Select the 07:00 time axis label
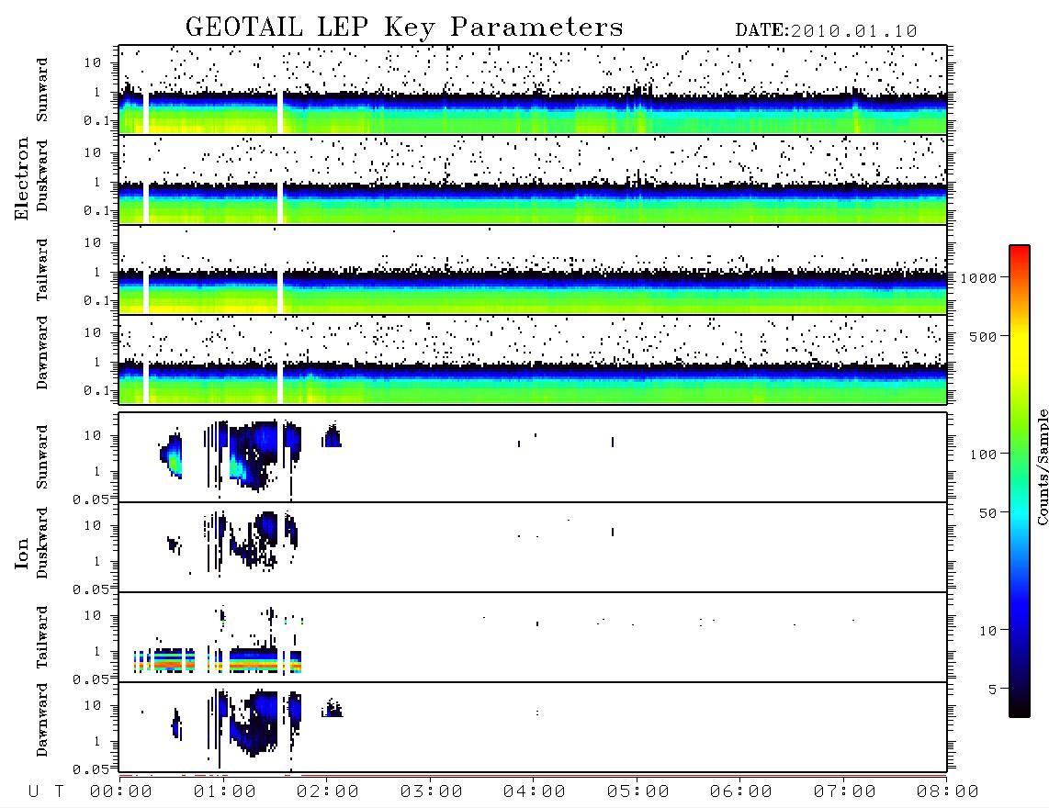Image resolution: width=1049 pixels, height=808 pixels. tap(845, 792)
